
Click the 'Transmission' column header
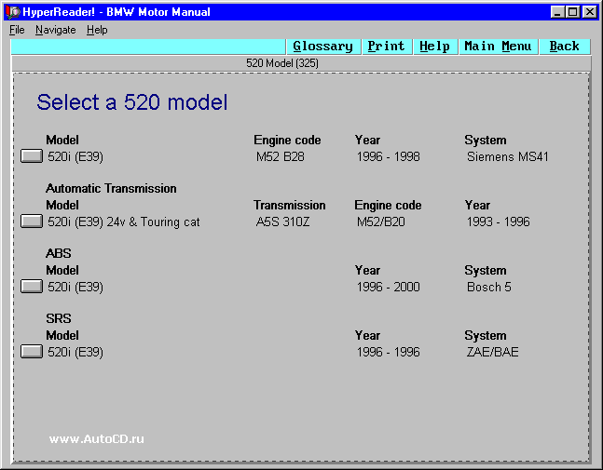[x=290, y=206]
